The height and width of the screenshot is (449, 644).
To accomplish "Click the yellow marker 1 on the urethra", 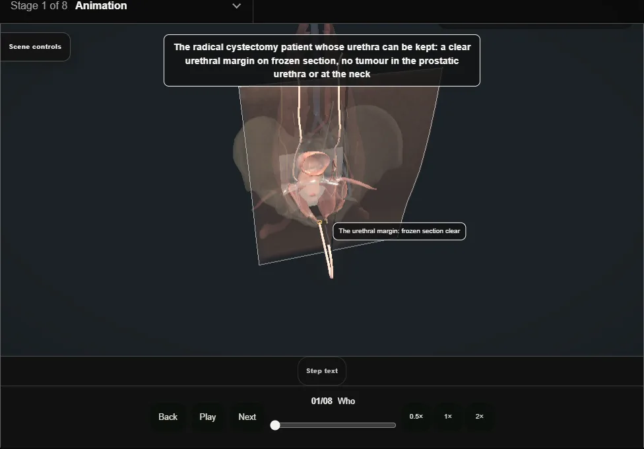I will [x=320, y=223].
